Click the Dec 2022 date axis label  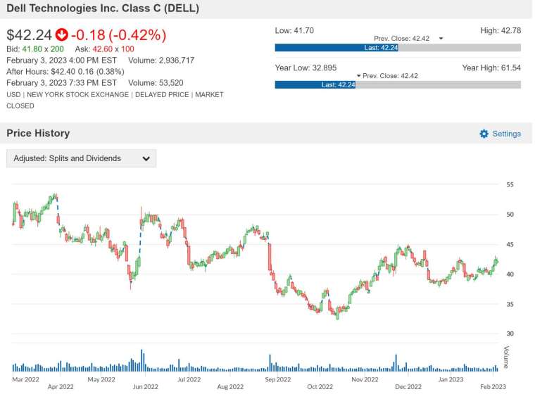(x=408, y=386)
